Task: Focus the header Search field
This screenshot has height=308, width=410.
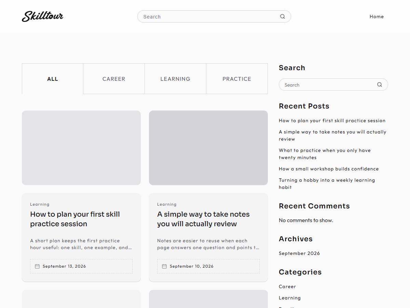Action: [214, 16]
